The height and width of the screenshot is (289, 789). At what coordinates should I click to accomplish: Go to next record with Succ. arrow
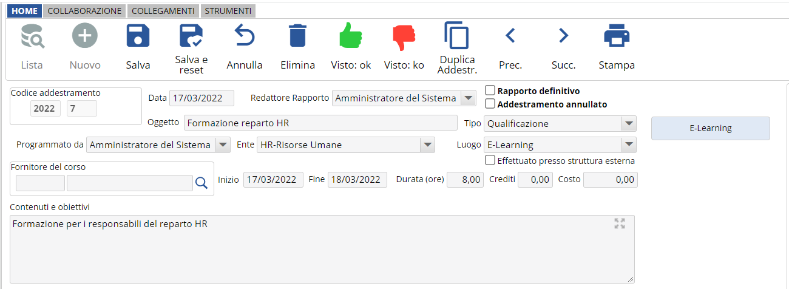tap(563, 36)
